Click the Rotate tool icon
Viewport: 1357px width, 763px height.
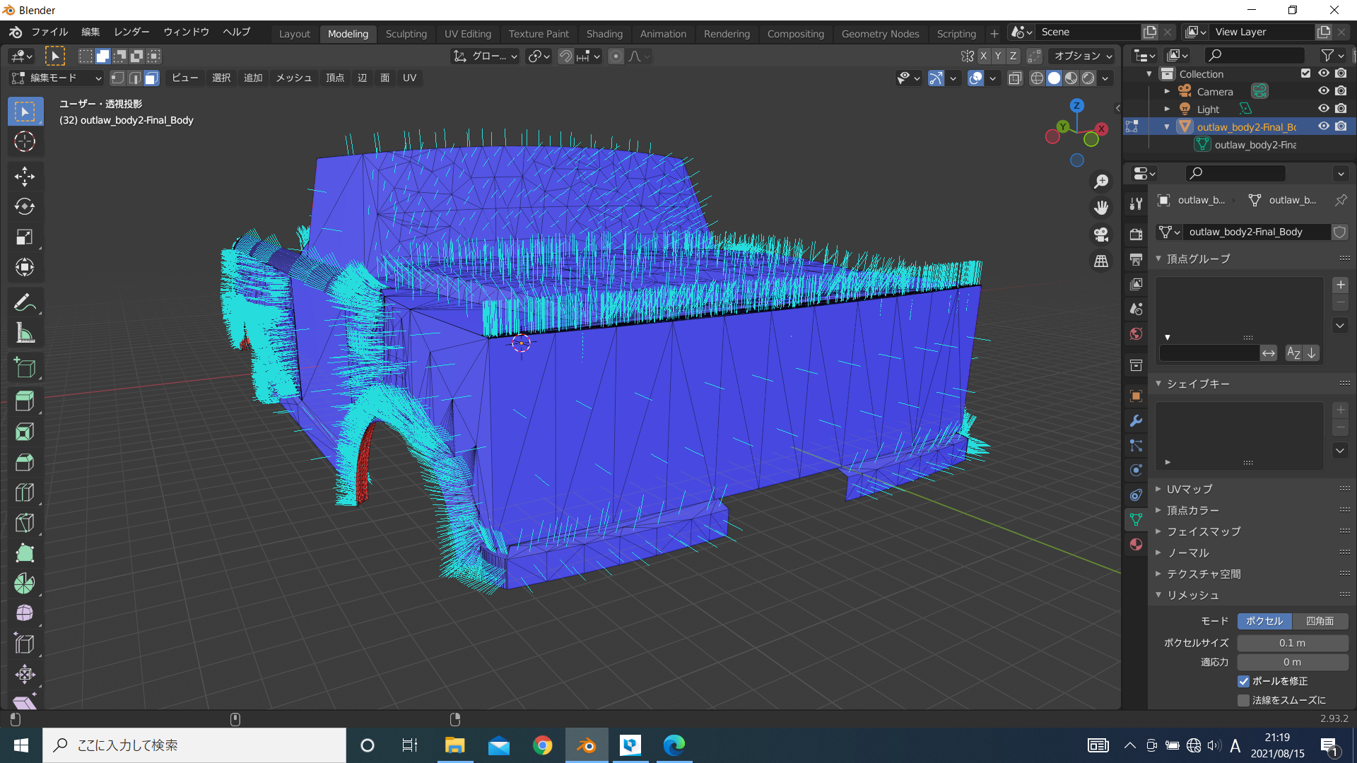25,206
